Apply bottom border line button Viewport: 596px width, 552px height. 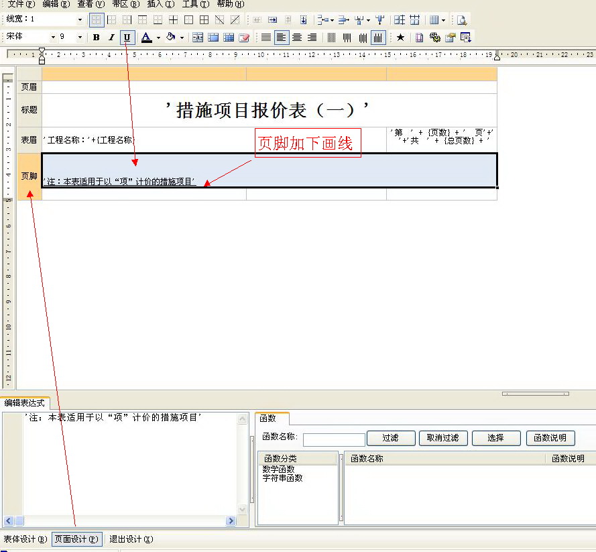[x=158, y=19]
